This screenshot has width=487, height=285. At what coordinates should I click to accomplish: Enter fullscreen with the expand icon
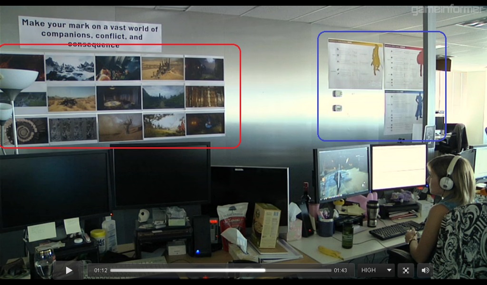[406, 270]
